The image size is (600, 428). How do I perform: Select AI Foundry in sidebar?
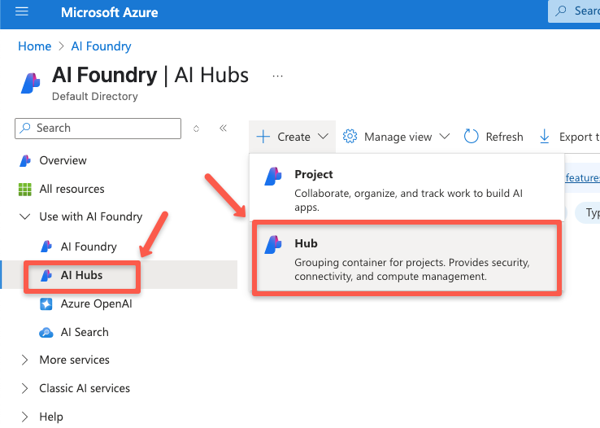[x=89, y=247]
